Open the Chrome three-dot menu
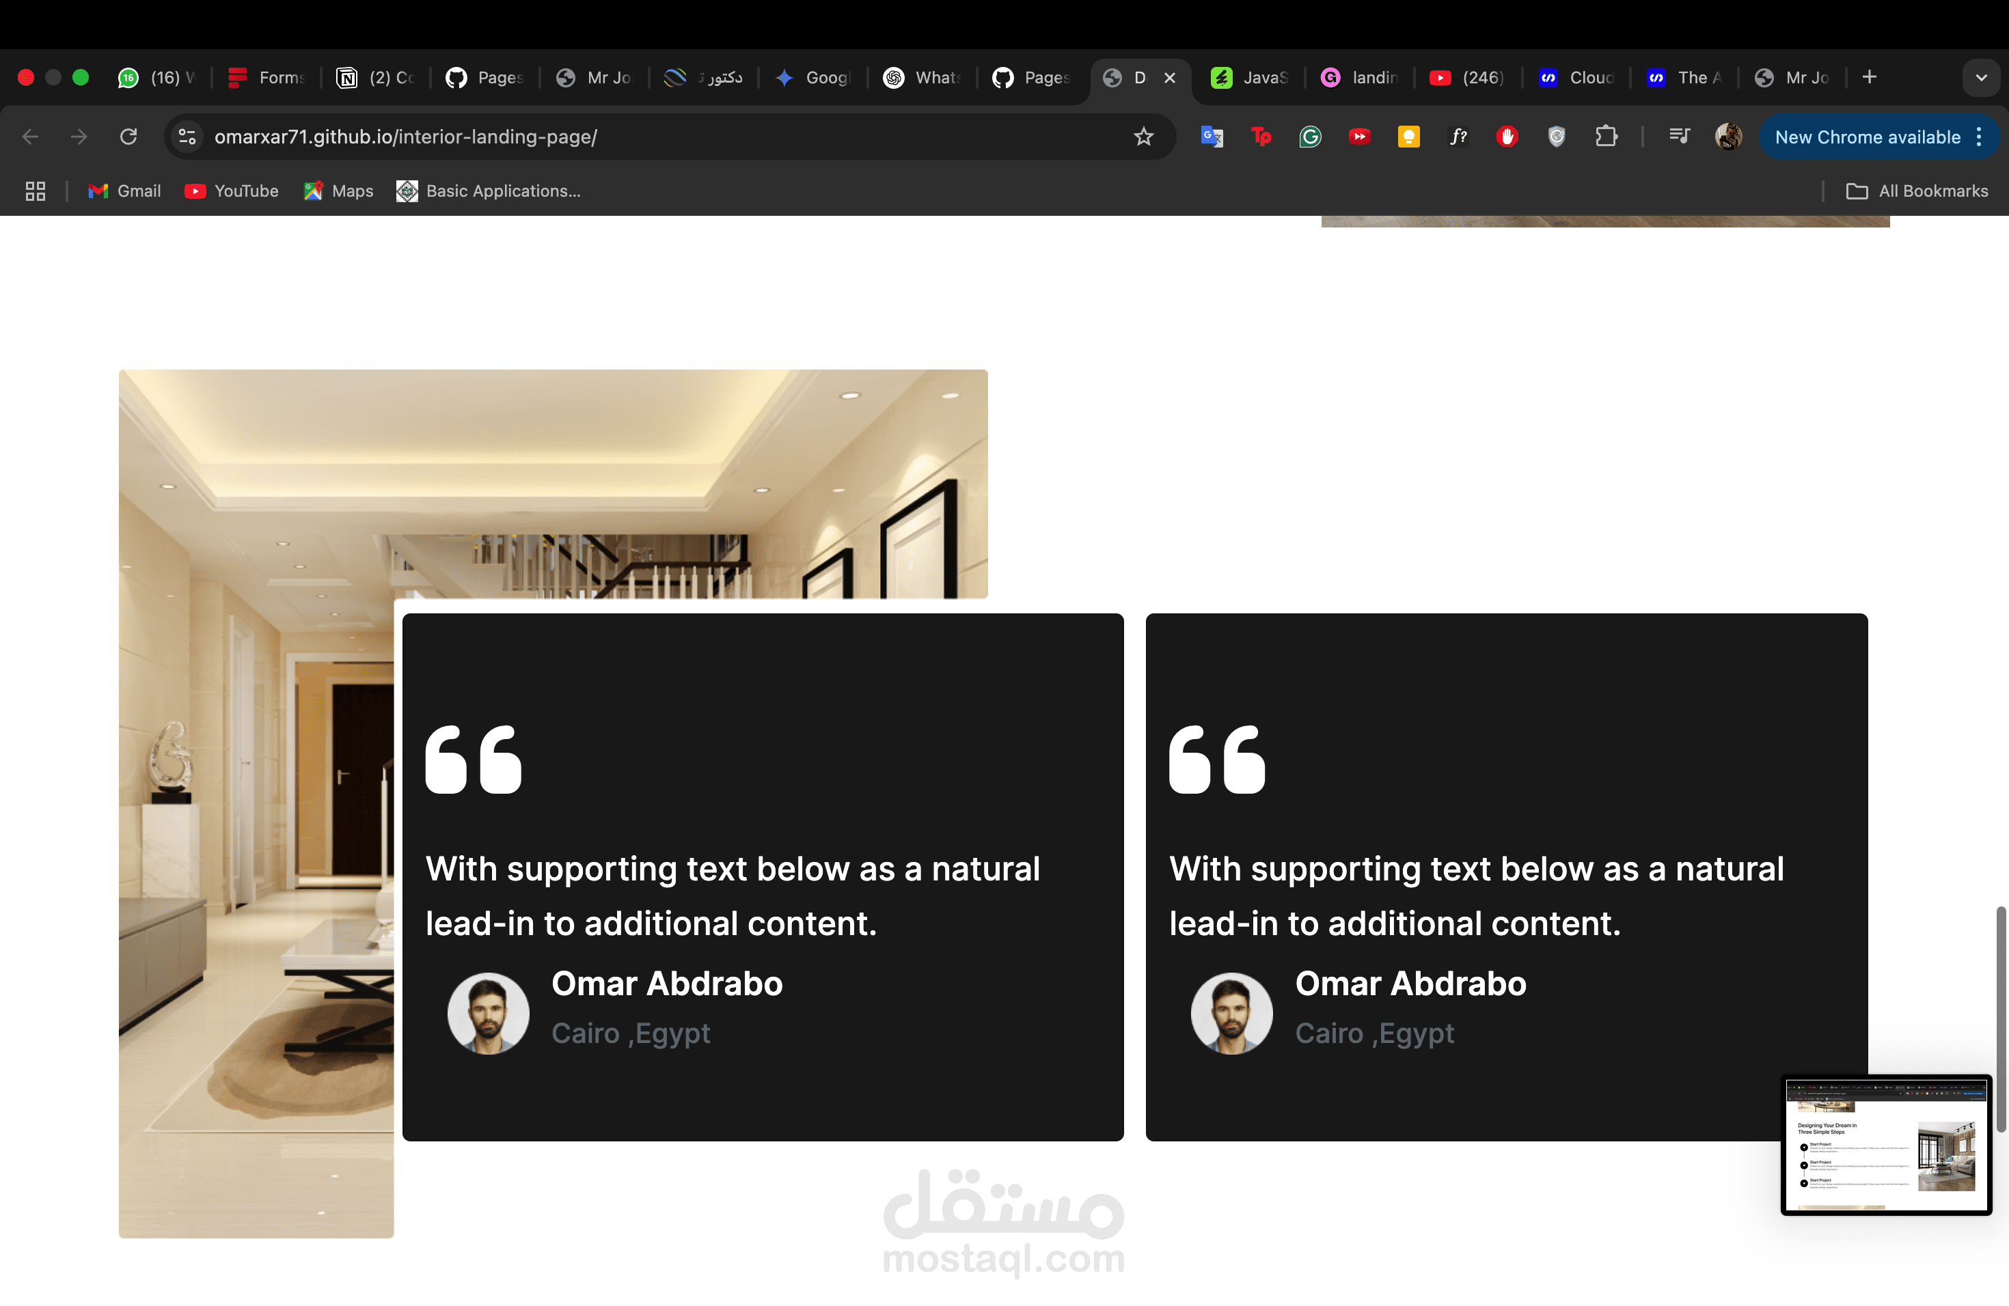This screenshot has height=1306, width=2009. coord(1980,137)
